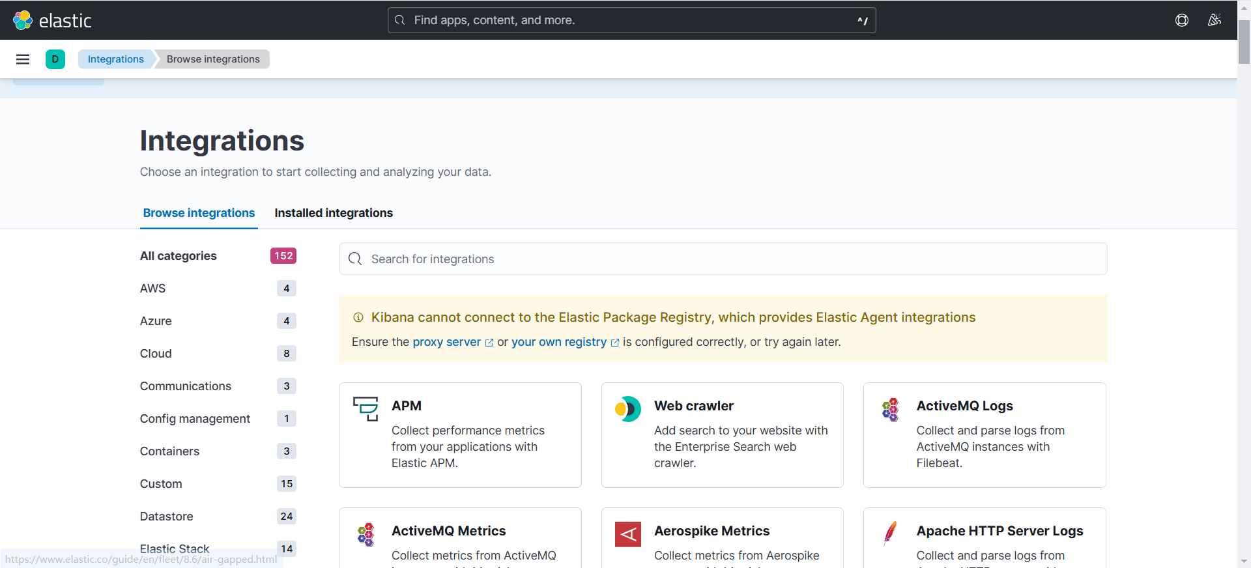Click the Integrations breadcrumb
The width and height of the screenshot is (1251, 568).
115,59
